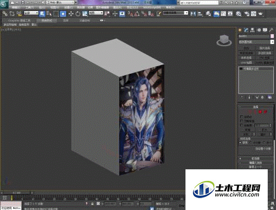This screenshot has height=210, width=276.
Task: Open the Utilities command panel tab
Action: pyautogui.click(x=271, y=30)
